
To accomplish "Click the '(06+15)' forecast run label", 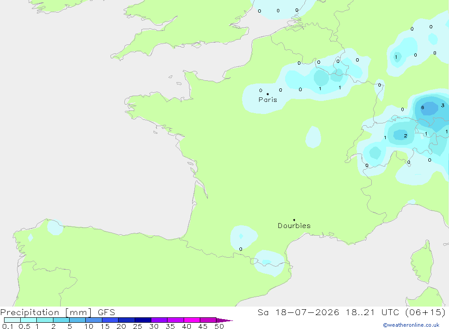I will [x=426, y=312].
